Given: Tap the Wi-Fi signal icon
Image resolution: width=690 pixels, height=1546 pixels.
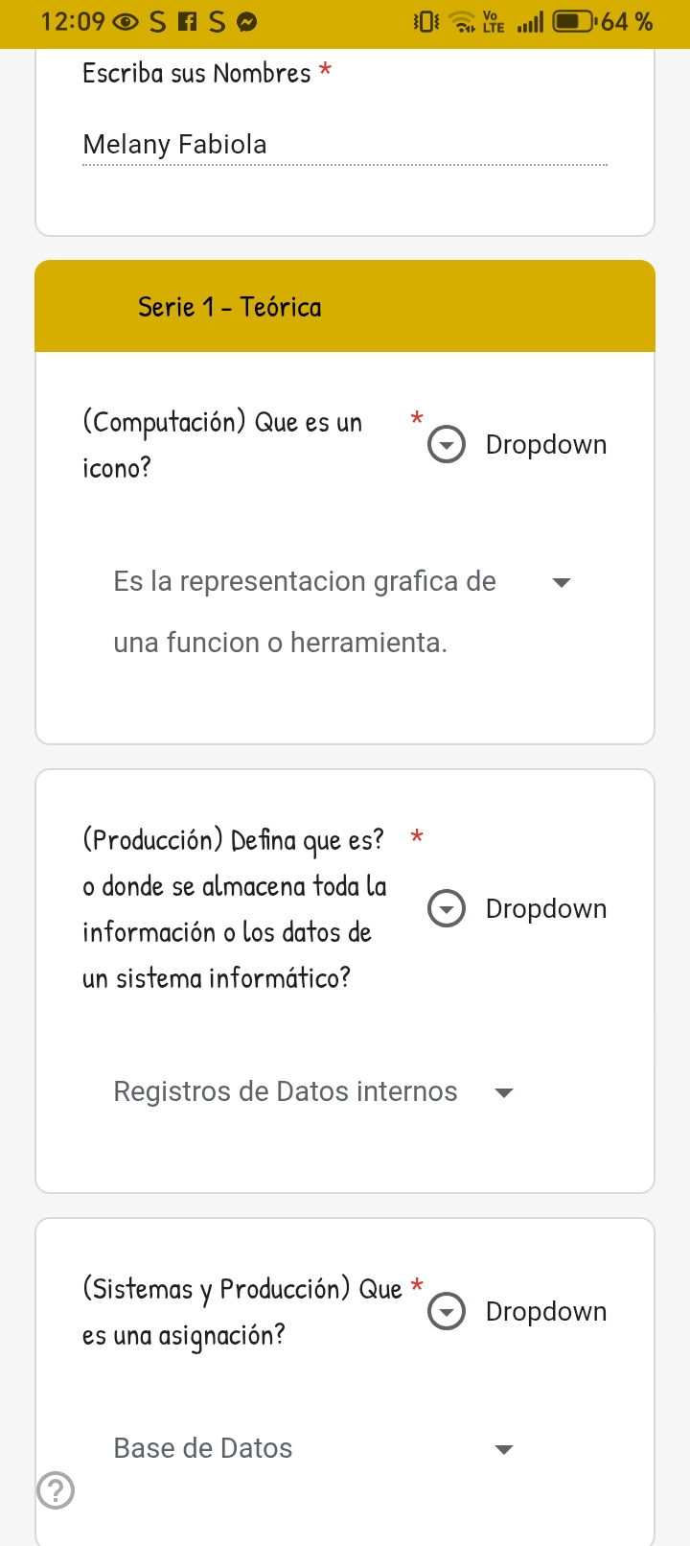Looking at the screenshot, I should [464, 22].
